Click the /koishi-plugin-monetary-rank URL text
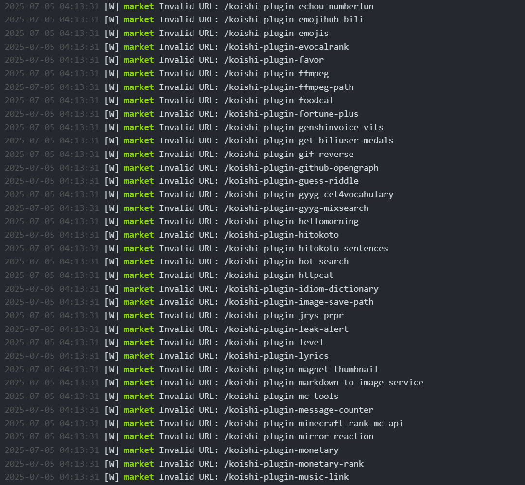This screenshot has height=485, width=525. point(294,464)
